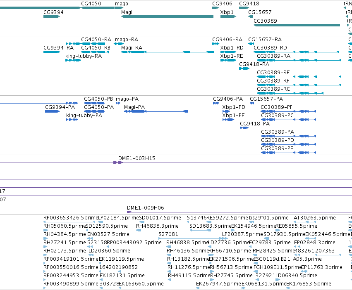Select protein label CG9406-PA
The width and height of the screenshot is (352, 290).
(228, 99)
